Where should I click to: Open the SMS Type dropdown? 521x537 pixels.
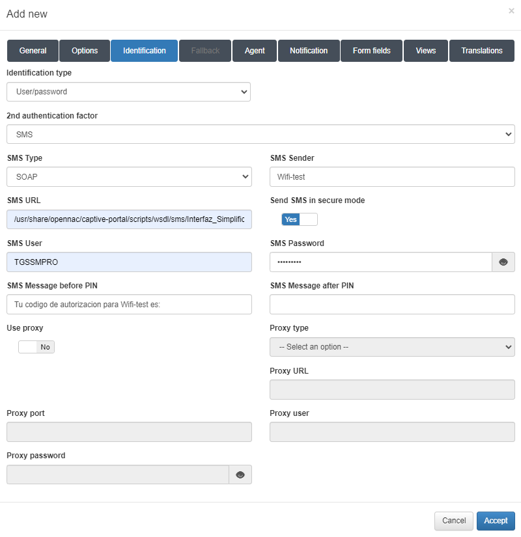(129, 176)
